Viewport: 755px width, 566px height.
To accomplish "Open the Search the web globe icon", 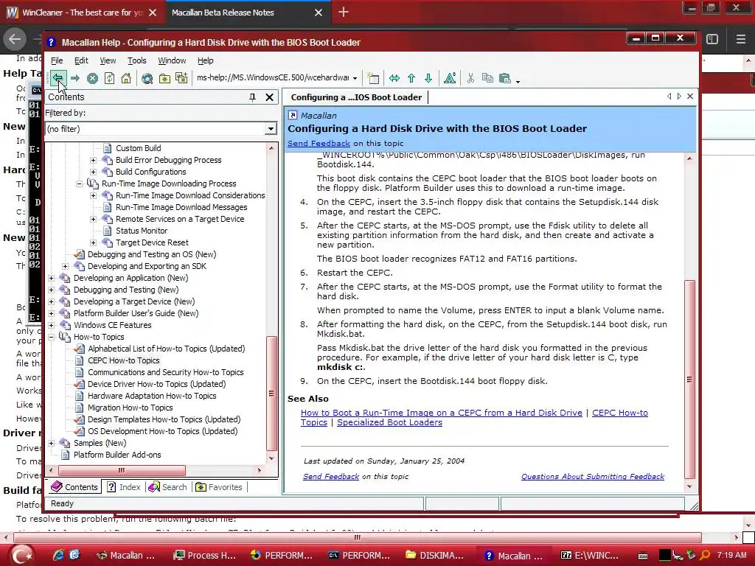I will tap(147, 78).
